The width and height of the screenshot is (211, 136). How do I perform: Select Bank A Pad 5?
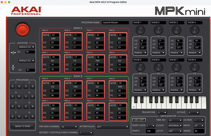[50, 41]
